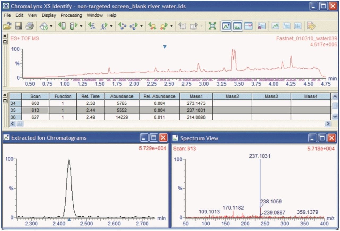Click the blue component list view icon
The image size is (340, 231).
[287, 26]
